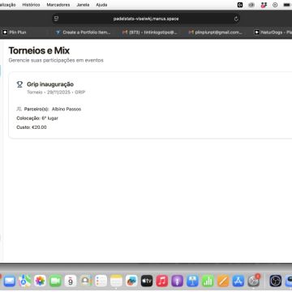Image resolution: width=292 pixels, height=292 pixels.
Task: Open Photos from the dock
Action: coord(40,281)
